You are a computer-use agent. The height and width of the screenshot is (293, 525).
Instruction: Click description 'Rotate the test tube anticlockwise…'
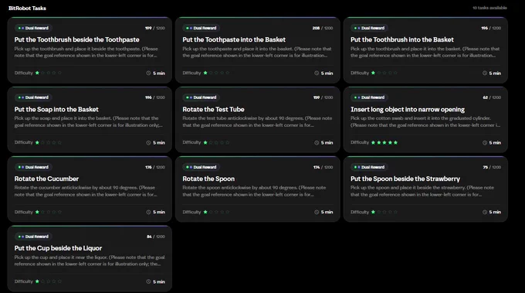point(257,121)
